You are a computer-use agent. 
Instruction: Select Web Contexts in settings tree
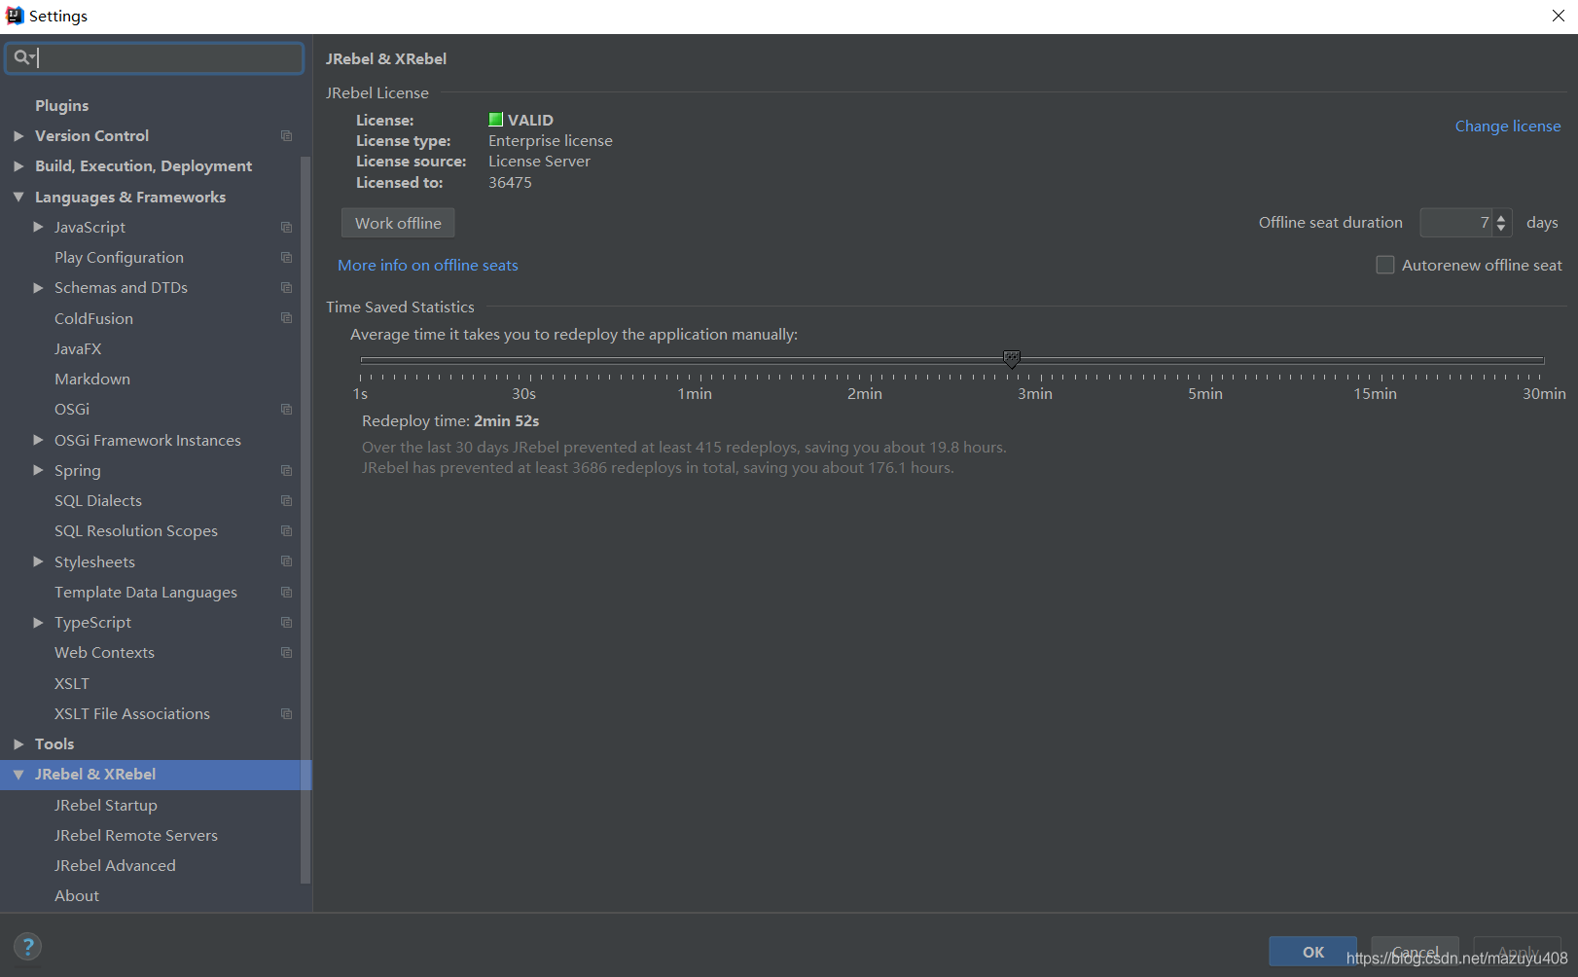104,652
